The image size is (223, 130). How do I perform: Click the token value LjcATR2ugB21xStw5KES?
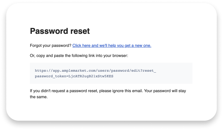[x=91, y=76]
